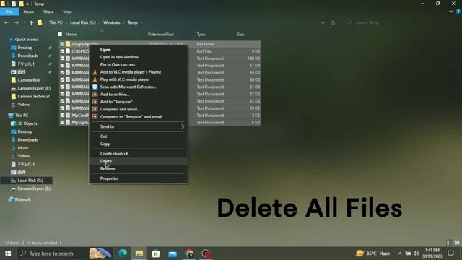
Task: Click Add to VLC media player's Playlist
Action: [131, 72]
